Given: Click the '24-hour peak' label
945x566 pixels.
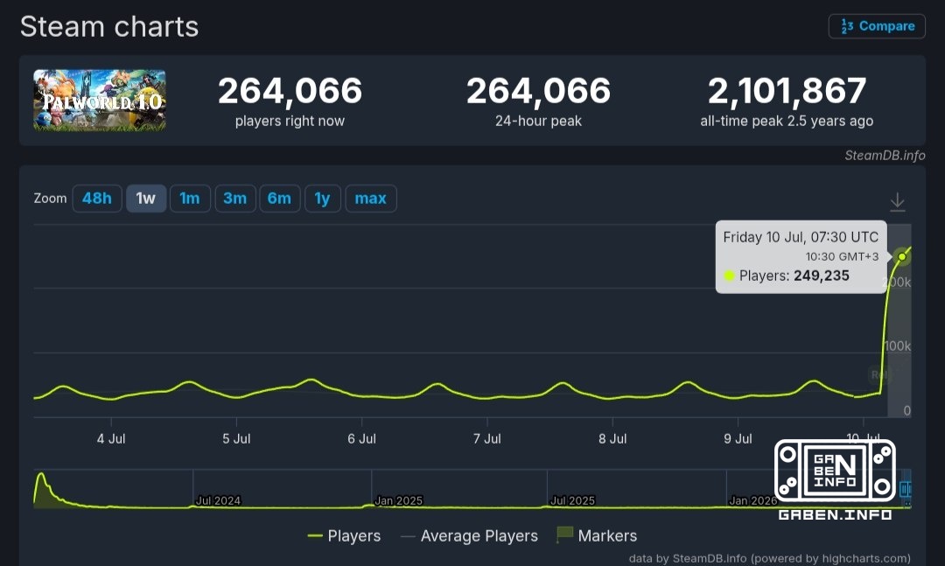Looking at the screenshot, I should pyautogui.click(x=538, y=121).
